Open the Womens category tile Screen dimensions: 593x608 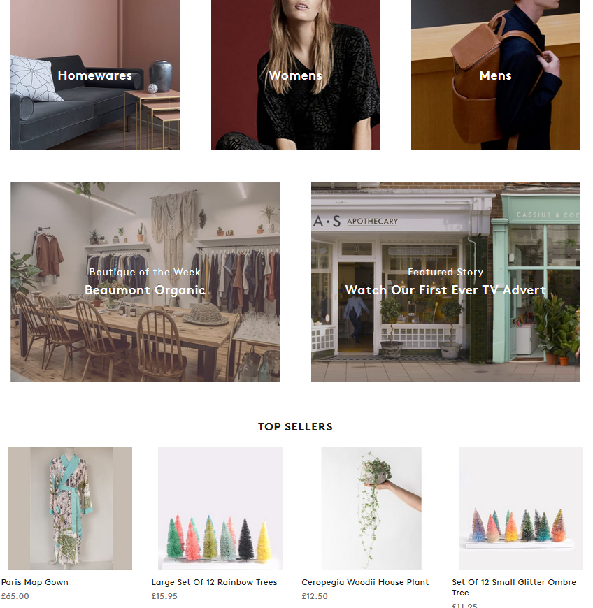pyautogui.click(x=295, y=75)
